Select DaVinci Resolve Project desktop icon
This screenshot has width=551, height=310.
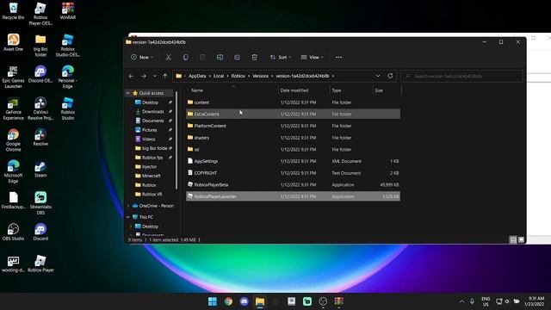[x=40, y=109]
